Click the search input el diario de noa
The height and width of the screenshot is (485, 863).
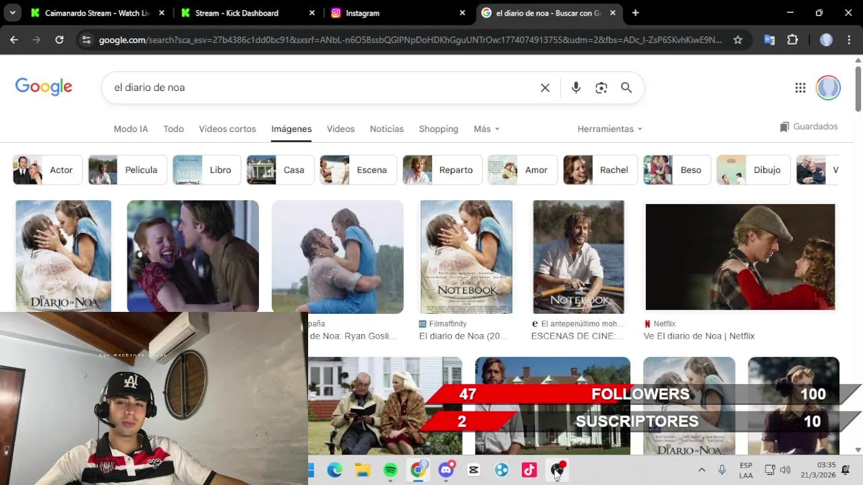324,88
